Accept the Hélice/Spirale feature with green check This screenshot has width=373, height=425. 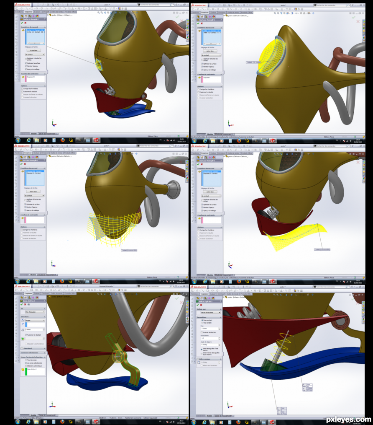pos(198,305)
